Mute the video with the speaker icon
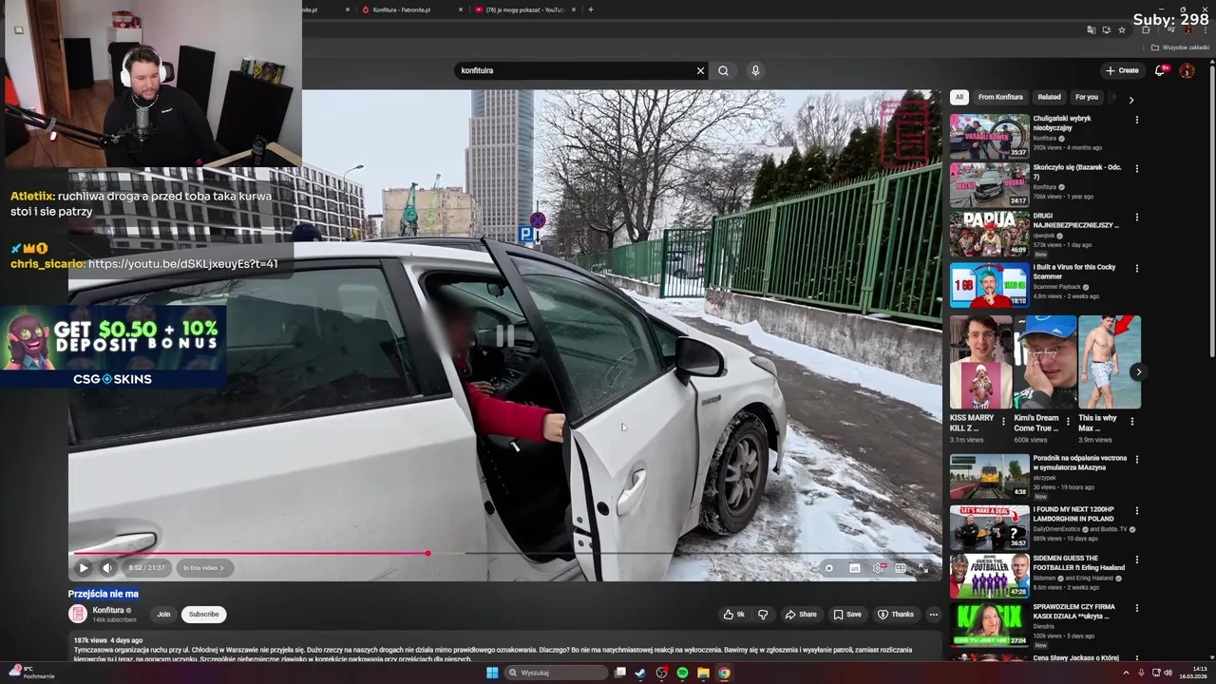 pyautogui.click(x=107, y=568)
